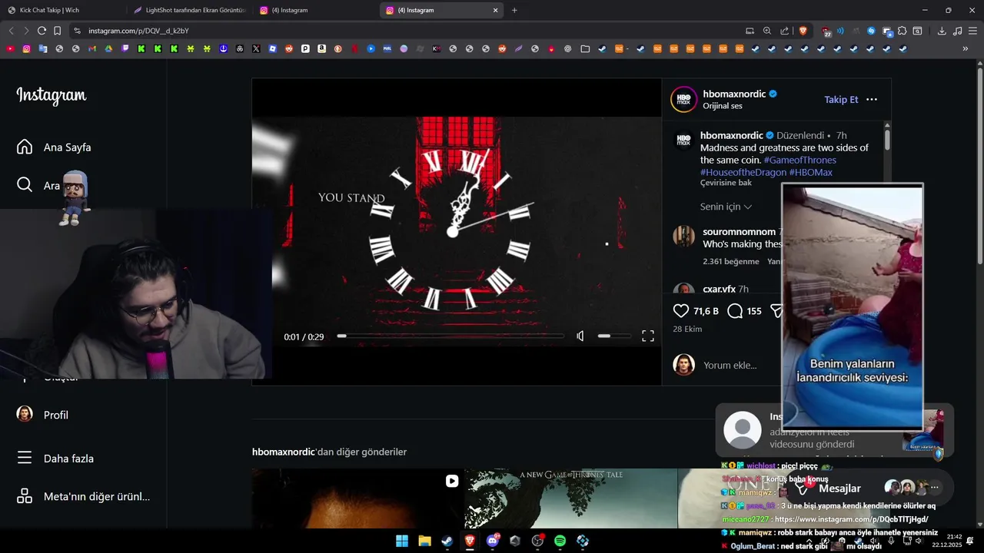Reload the current page
Image resolution: width=984 pixels, height=553 pixels.
(42, 31)
